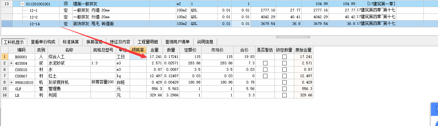Click the code cell C00010
The image size is (438, 126).
[22, 70]
